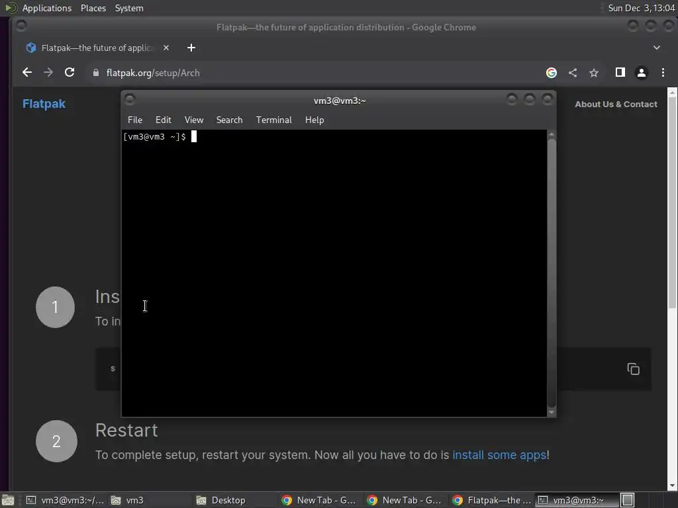Screen dimensions: 678x508
Task: Open terminal Edit menu
Action: pos(163,120)
